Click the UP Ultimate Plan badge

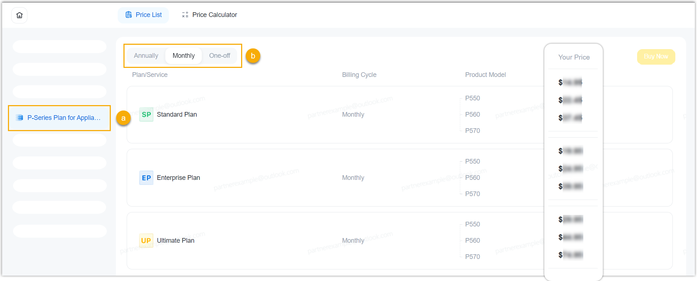pos(146,241)
